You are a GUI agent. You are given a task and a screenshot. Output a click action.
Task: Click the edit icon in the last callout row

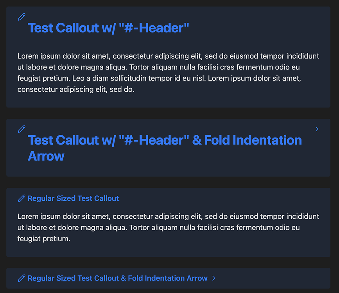[22, 278]
